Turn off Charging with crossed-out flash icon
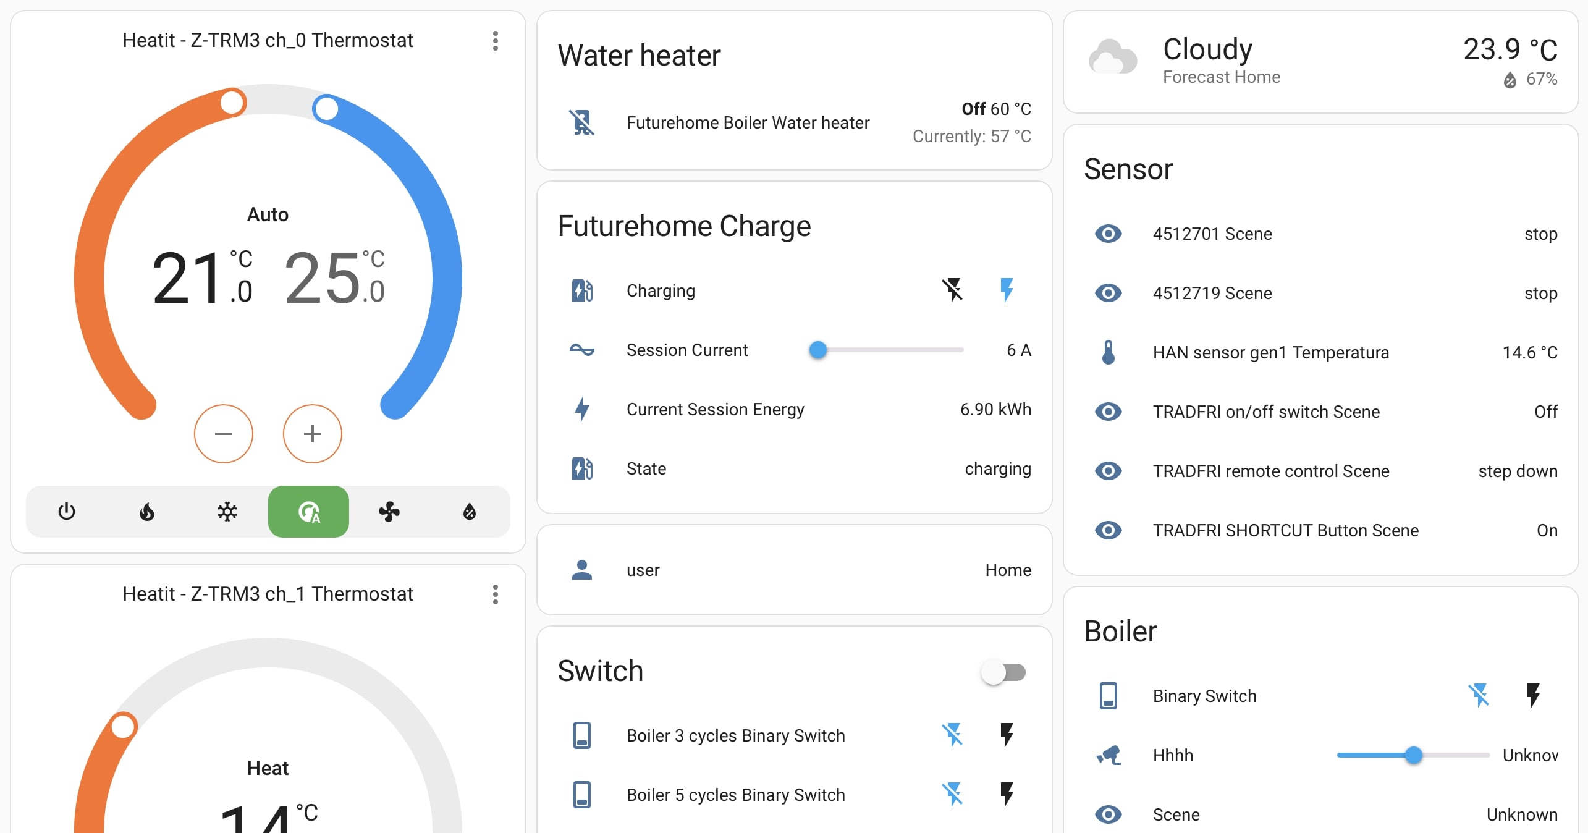Viewport: 1588px width, 833px height. (x=952, y=290)
